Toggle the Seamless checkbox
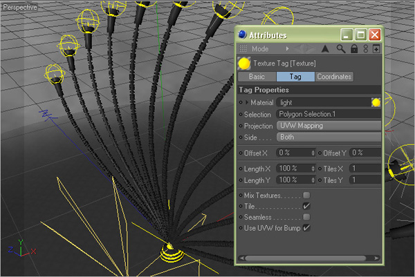Screen dimensions: 415x277 click(x=306, y=217)
